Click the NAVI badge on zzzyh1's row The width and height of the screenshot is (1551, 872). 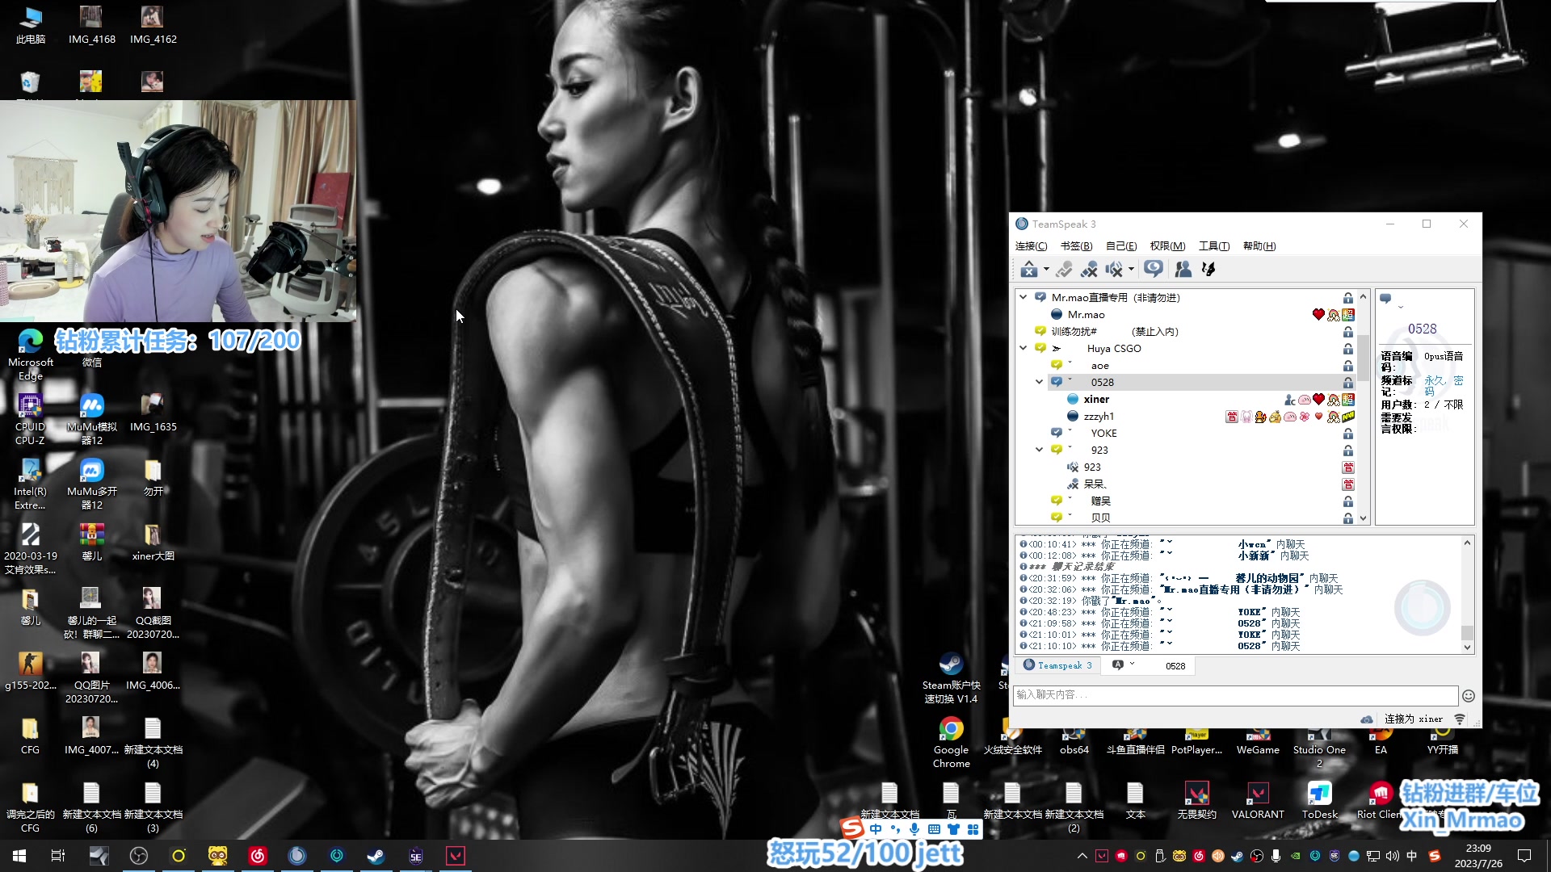[1348, 417]
